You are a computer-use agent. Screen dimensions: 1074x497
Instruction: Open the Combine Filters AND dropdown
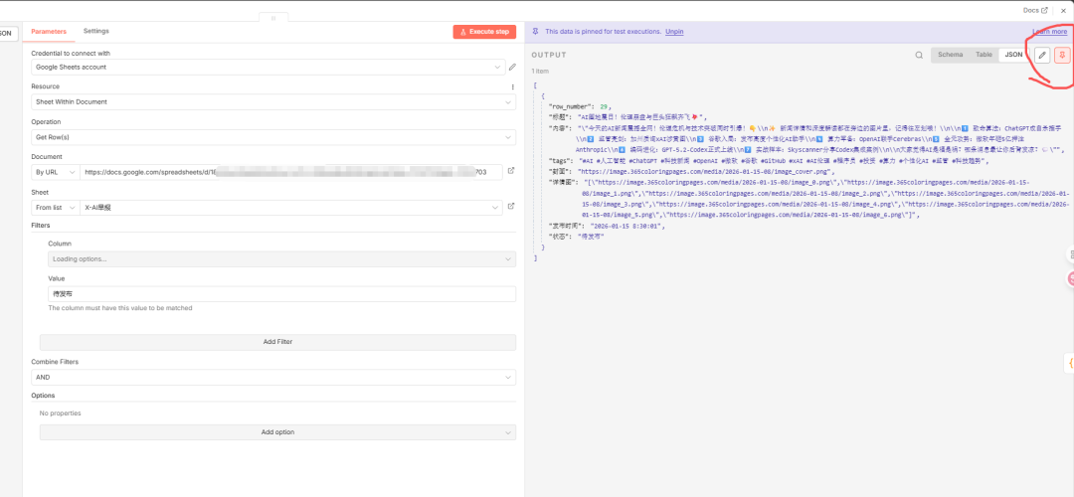click(x=267, y=378)
